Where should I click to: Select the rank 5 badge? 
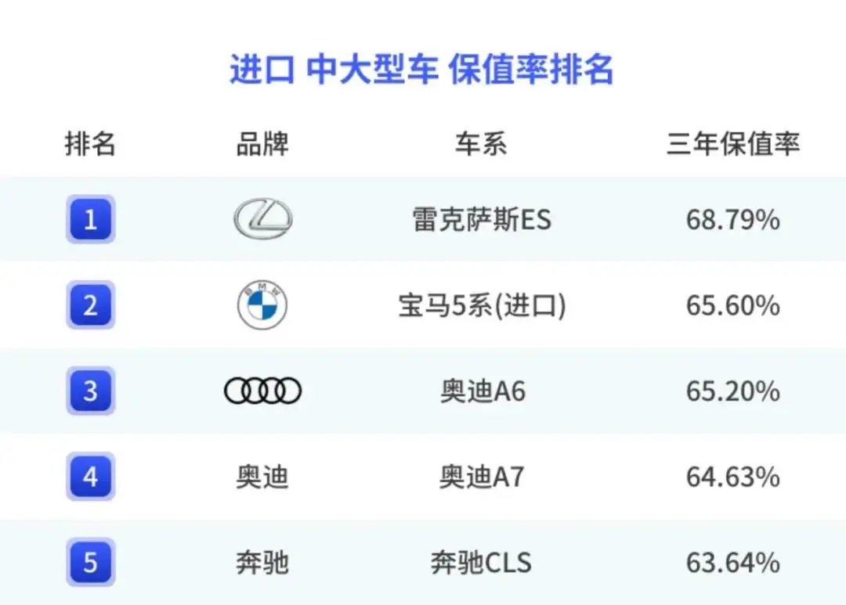91,562
